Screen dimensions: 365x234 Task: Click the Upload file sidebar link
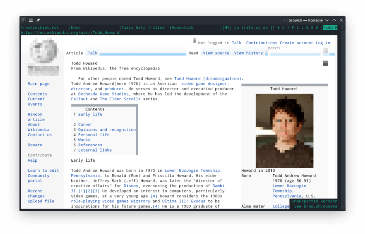[x=41, y=201]
